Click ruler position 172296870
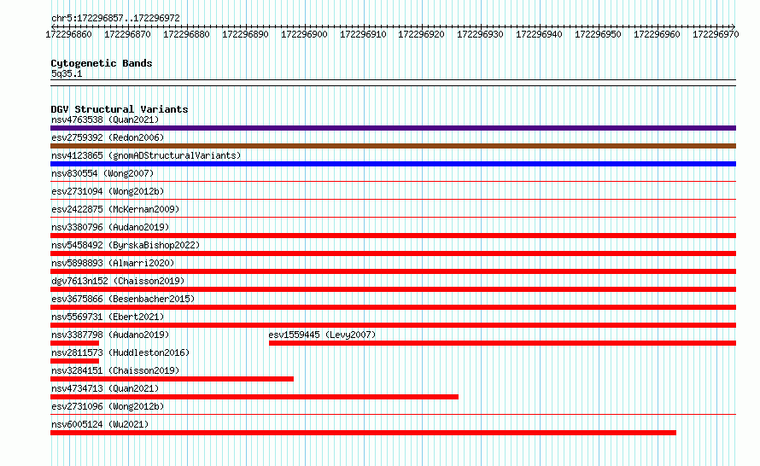The width and height of the screenshot is (760, 466). point(127,34)
